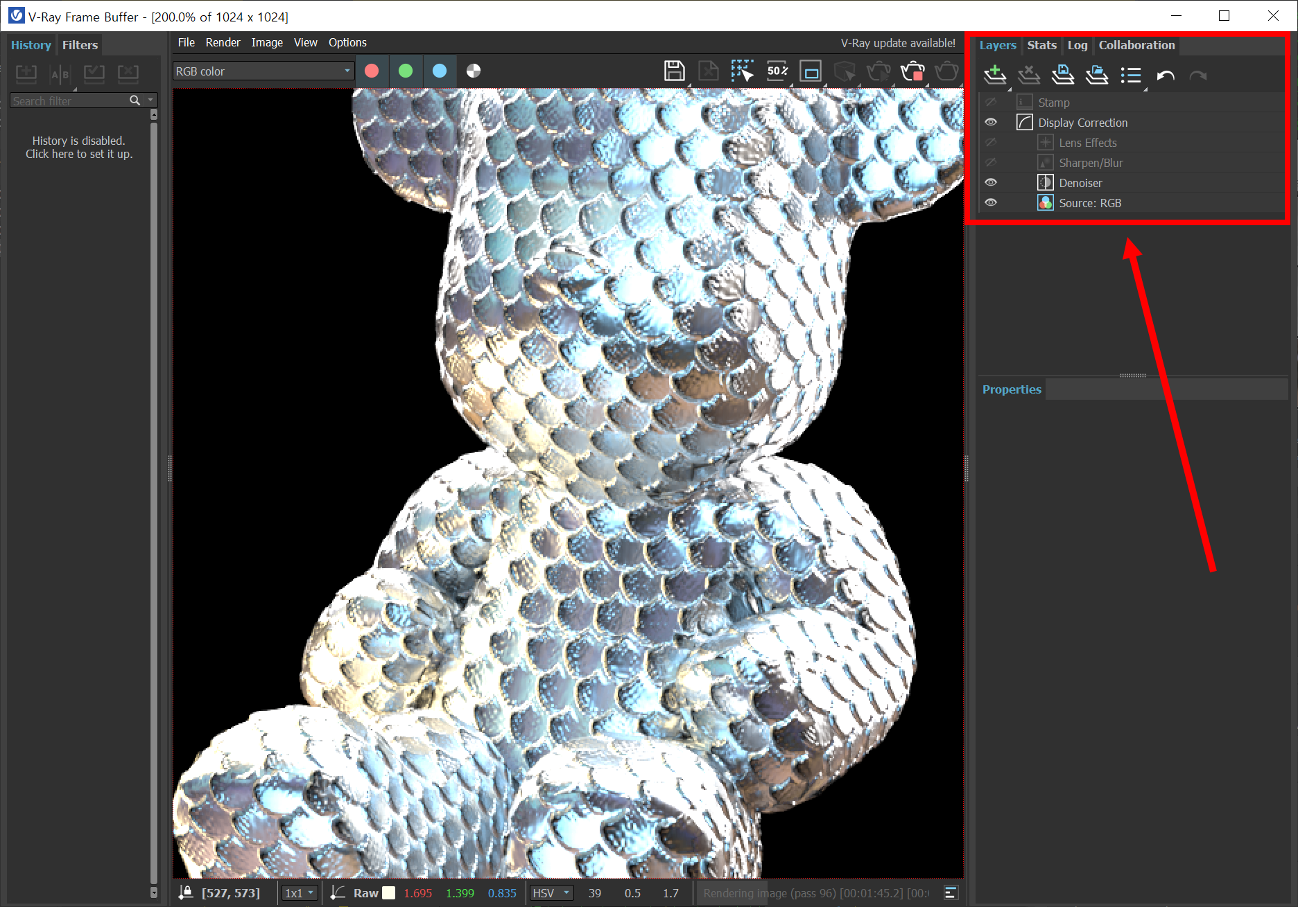This screenshot has height=907, width=1298.
Task: Click the delete history image icon
Action: 128,73
